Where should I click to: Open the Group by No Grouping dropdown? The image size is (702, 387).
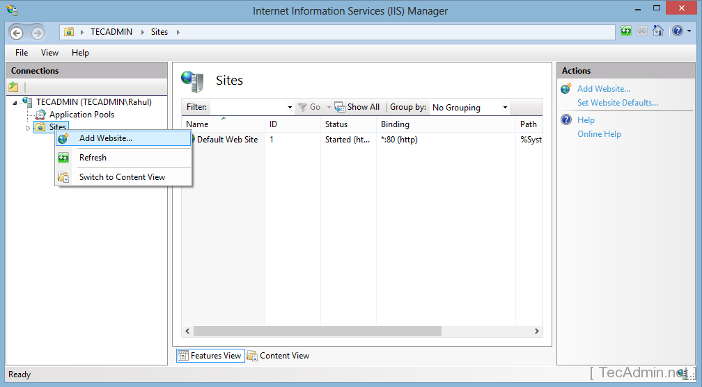469,108
